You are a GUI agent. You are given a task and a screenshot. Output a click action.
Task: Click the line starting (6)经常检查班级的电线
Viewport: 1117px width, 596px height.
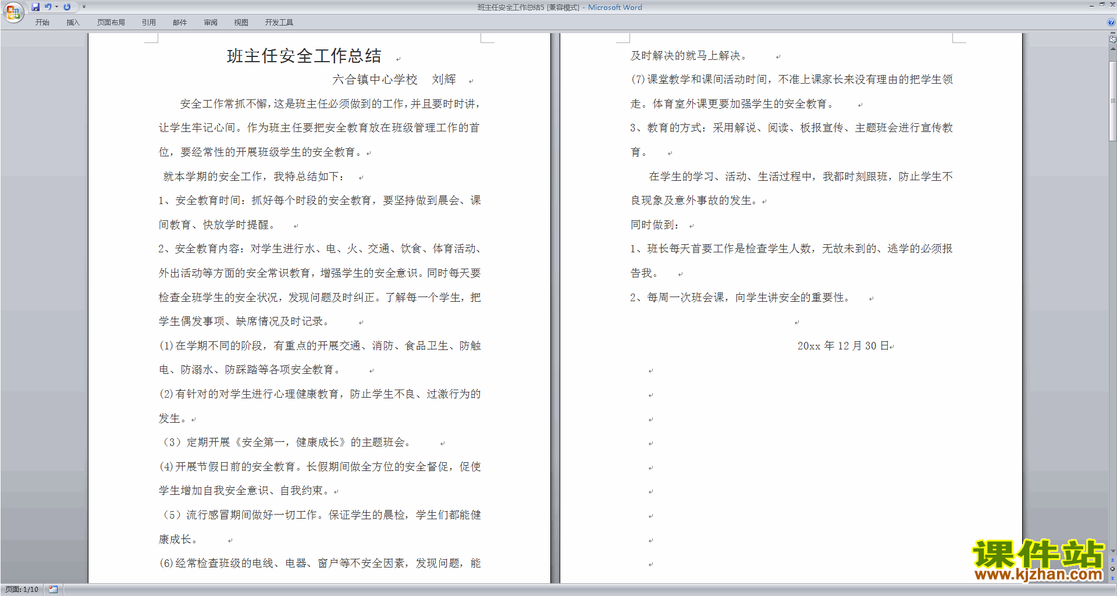tap(320, 563)
